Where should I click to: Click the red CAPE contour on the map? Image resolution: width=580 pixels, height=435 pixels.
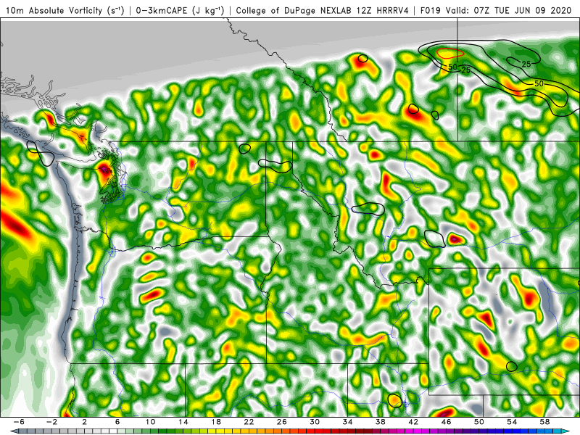pyautogui.click(x=450, y=53)
